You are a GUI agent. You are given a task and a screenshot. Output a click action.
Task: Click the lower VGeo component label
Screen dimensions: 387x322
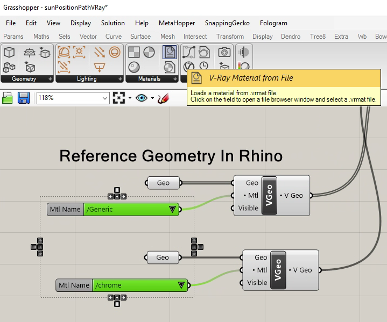tap(278, 270)
